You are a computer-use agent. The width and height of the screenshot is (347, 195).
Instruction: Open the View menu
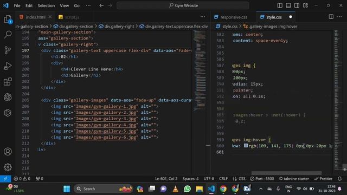[x=65, y=5]
